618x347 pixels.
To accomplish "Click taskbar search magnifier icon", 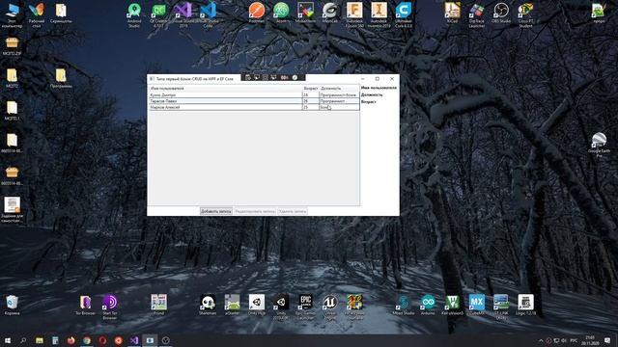I will click(x=23, y=340).
